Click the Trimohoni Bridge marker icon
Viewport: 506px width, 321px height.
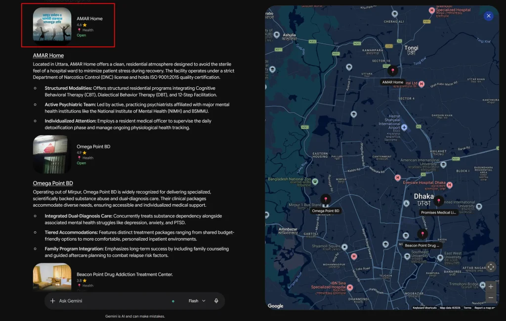click(482, 285)
